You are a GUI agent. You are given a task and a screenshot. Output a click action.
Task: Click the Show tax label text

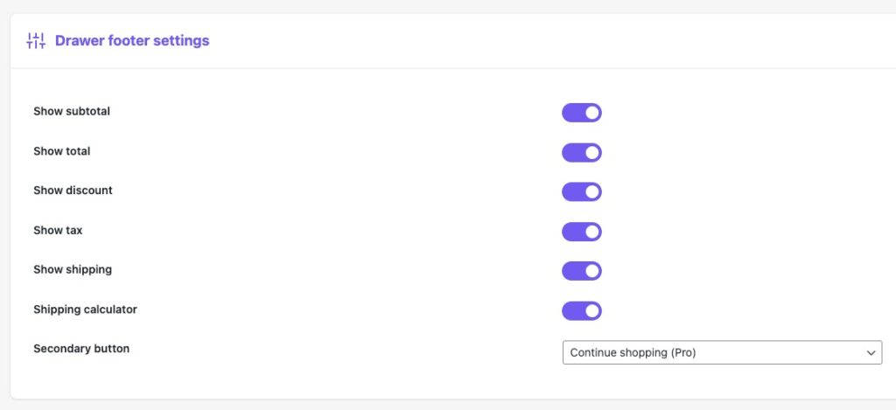pos(58,230)
